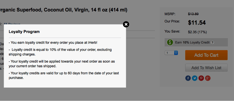This screenshot has width=234, height=101.
Task: Click the You Save $2.35 (17%) amount
Action: pos(197,32)
